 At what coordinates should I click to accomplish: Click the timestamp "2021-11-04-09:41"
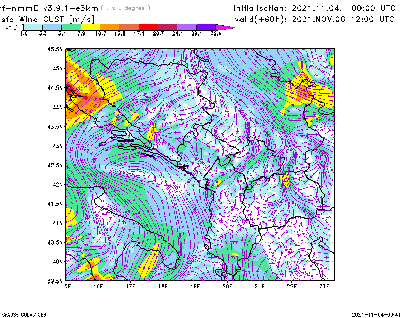376,315
